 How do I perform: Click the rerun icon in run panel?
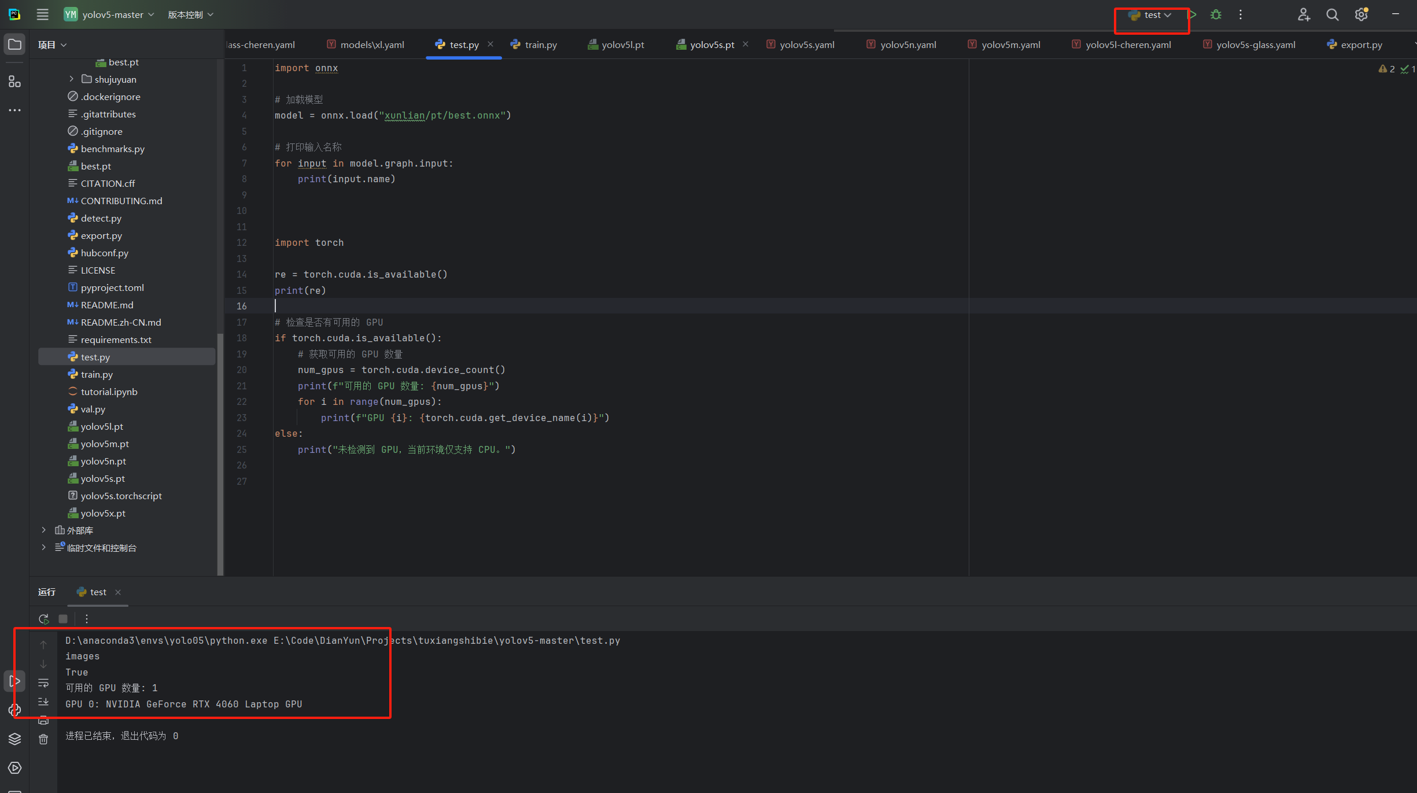pos(43,618)
